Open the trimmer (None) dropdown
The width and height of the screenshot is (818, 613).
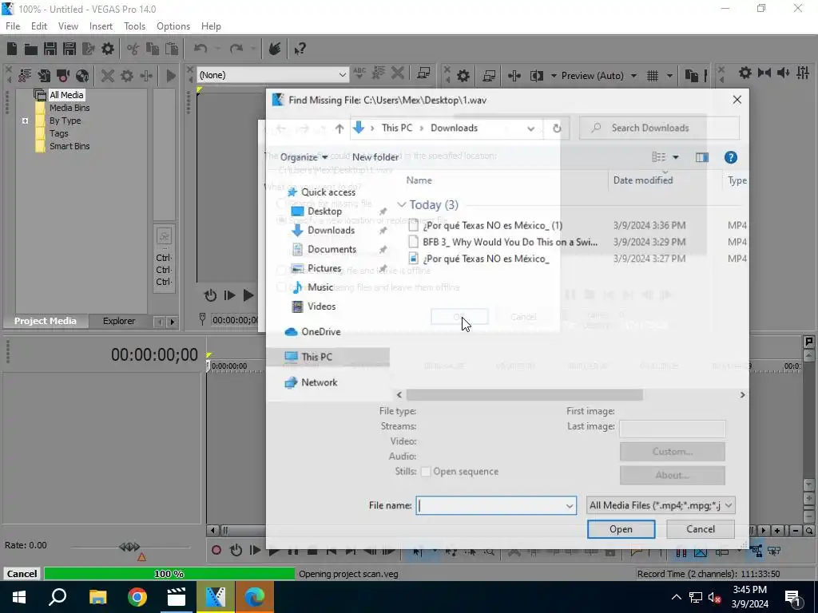[342, 75]
